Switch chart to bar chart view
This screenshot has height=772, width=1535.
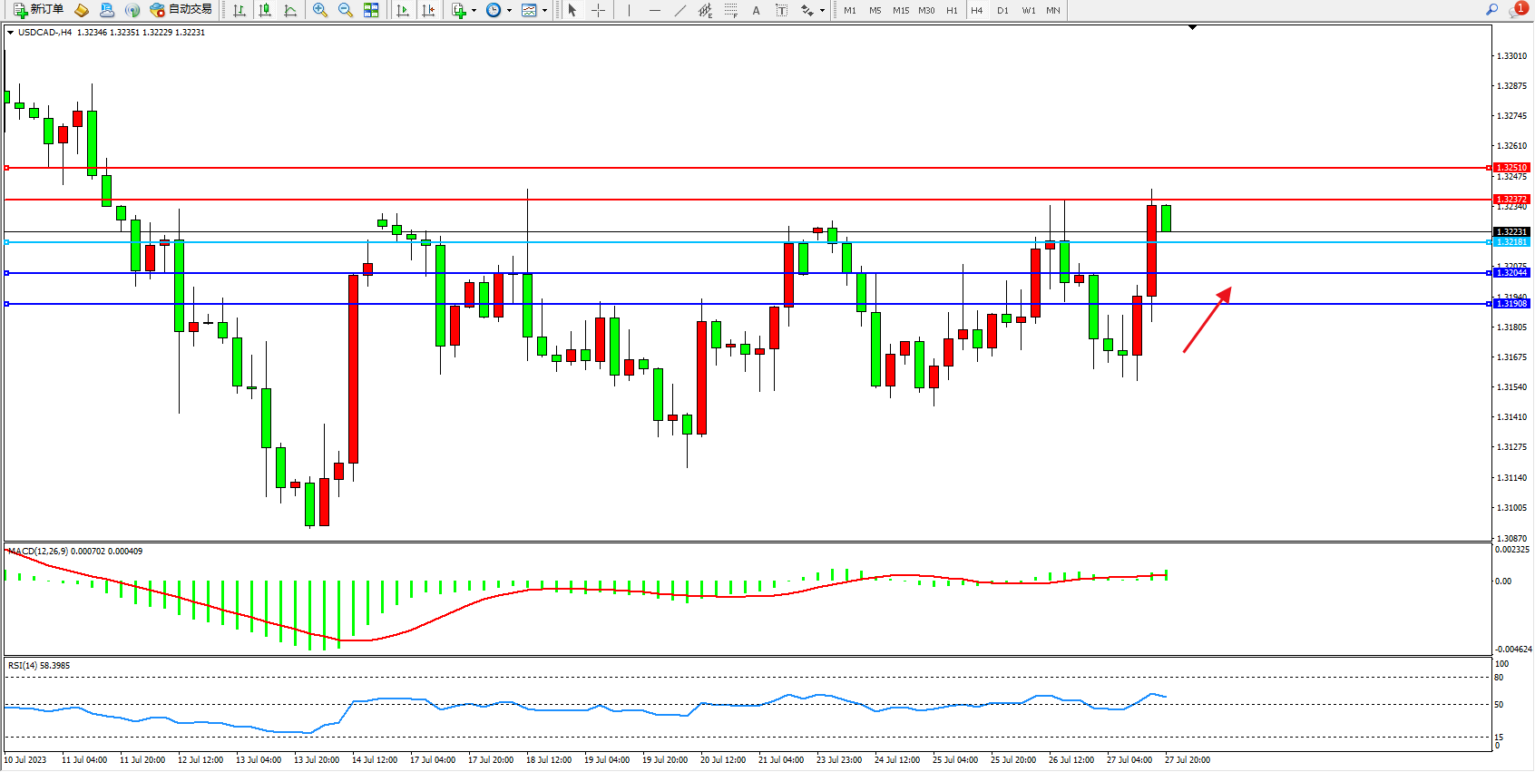click(x=240, y=10)
